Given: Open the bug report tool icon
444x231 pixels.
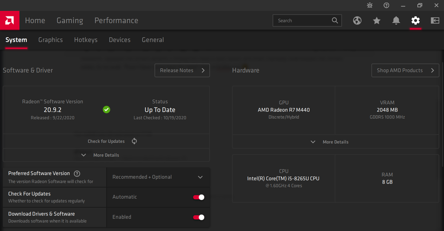Looking at the screenshot, I should coord(369,5).
